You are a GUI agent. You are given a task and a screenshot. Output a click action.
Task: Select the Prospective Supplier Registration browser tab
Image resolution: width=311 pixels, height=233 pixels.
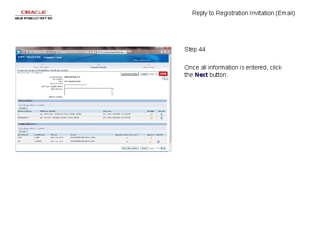click(x=112, y=52)
